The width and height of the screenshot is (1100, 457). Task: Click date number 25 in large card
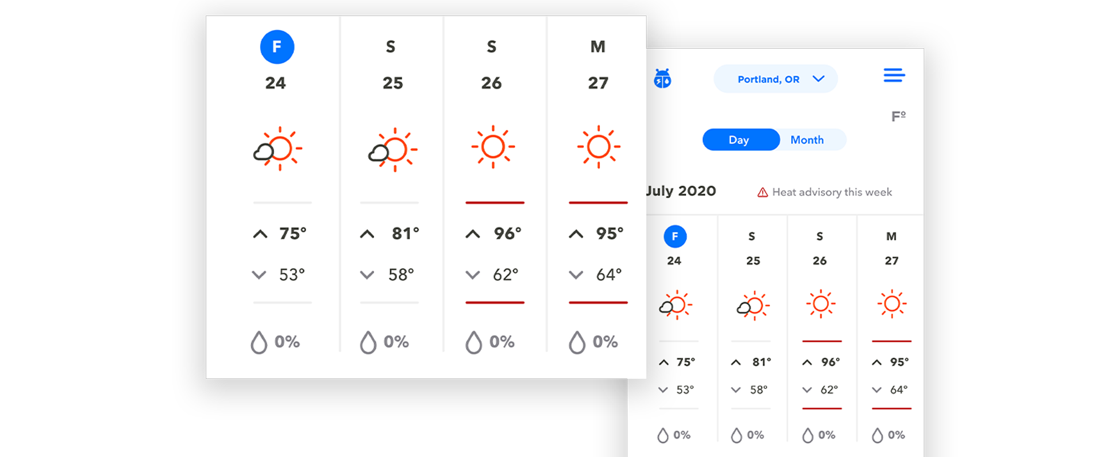pos(393,84)
